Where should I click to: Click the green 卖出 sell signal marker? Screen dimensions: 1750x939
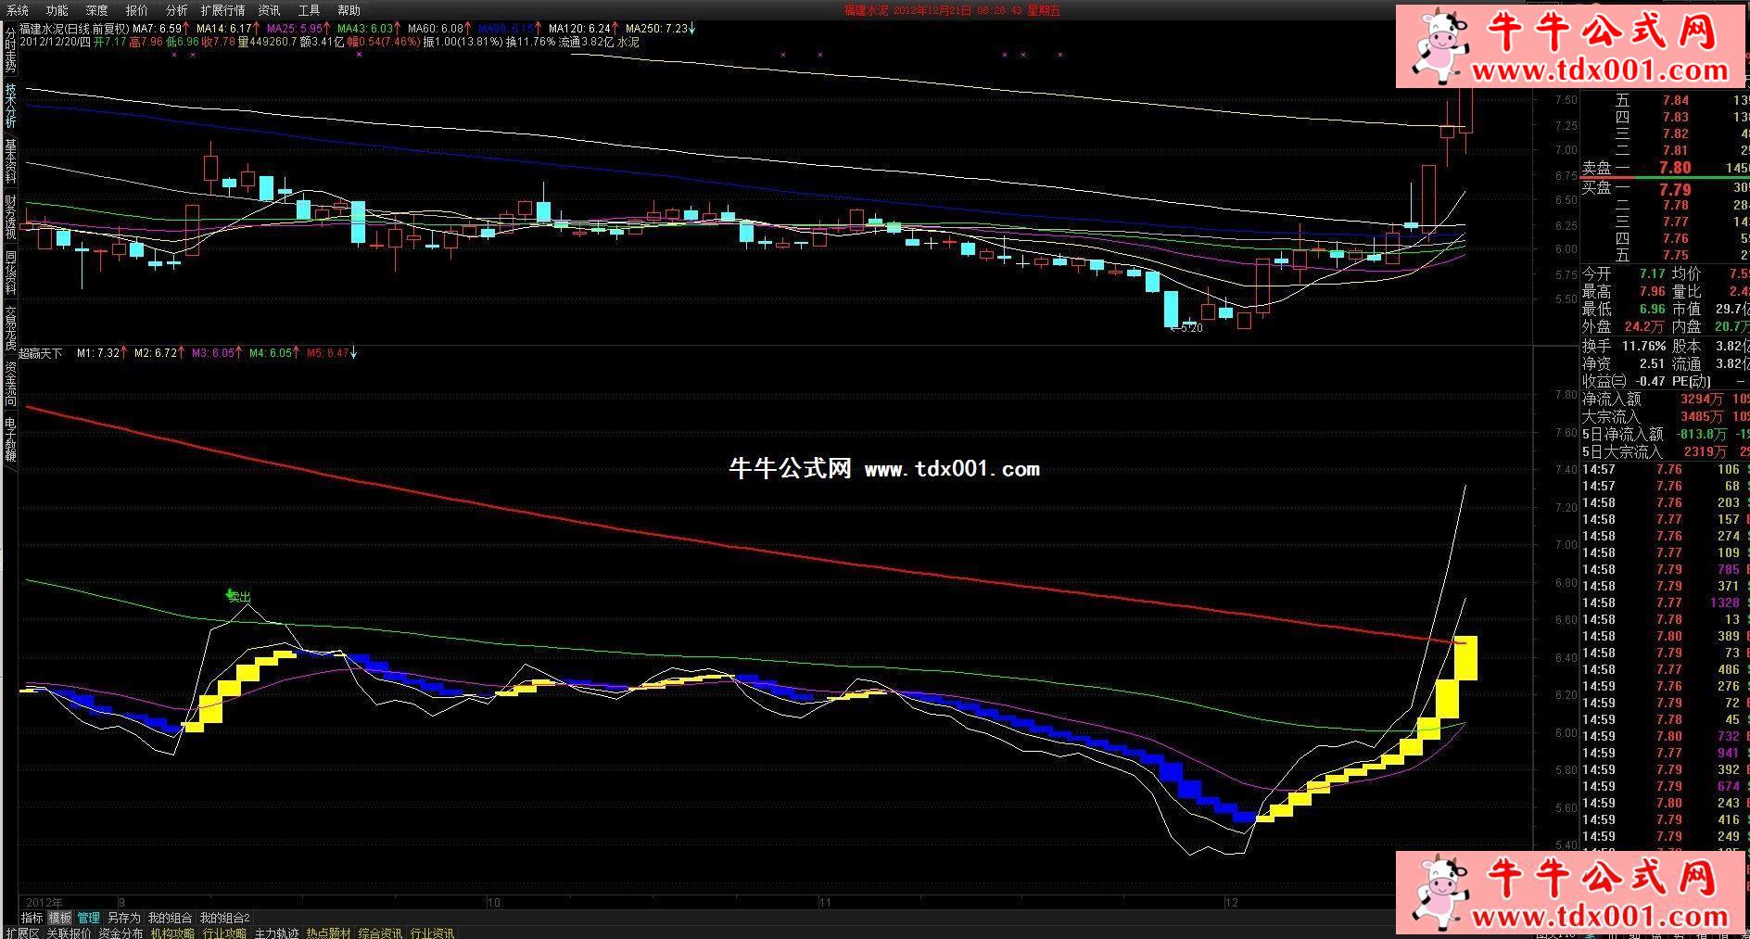[x=238, y=596]
